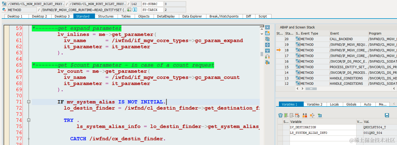Click left scroll arrow under stack table
This screenshot has height=145, width=397.
[x=298, y=89]
